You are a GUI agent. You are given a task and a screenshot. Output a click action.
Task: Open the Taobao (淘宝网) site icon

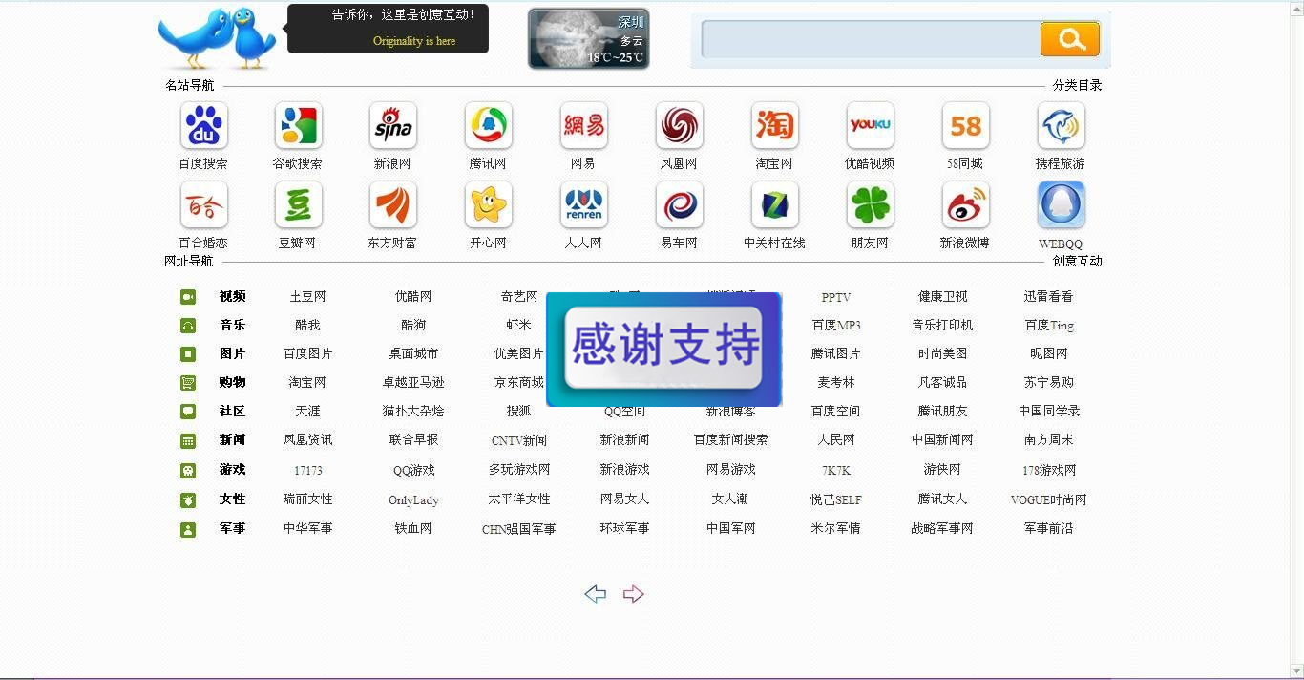[x=775, y=126]
